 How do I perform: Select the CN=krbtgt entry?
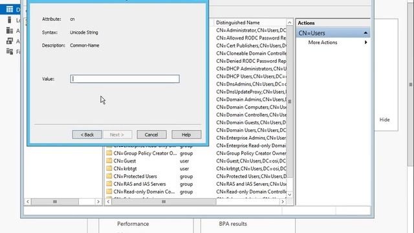click(x=125, y=168)
